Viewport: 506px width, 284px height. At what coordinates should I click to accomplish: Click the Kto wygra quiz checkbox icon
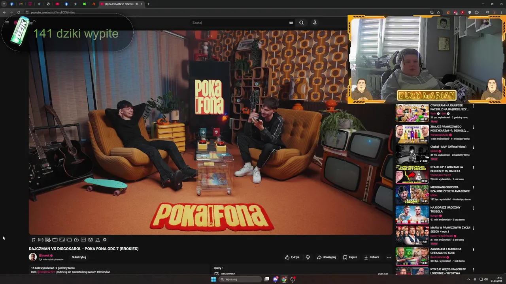pyautogui.click(x=217, y=274)
